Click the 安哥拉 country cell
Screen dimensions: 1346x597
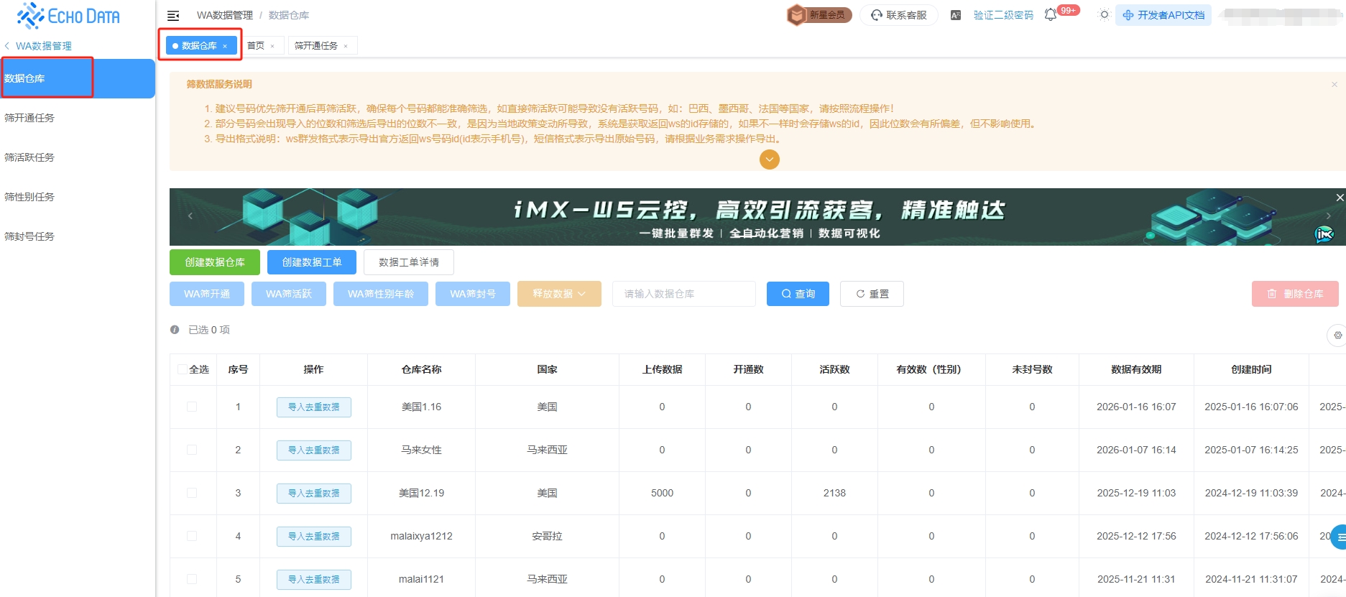tap(547, 536)
